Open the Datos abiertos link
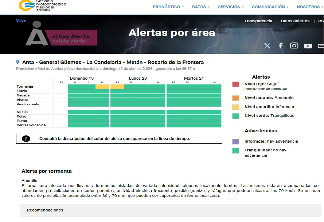The height and width of the screenshot is (222, 324). pos(295,21)
